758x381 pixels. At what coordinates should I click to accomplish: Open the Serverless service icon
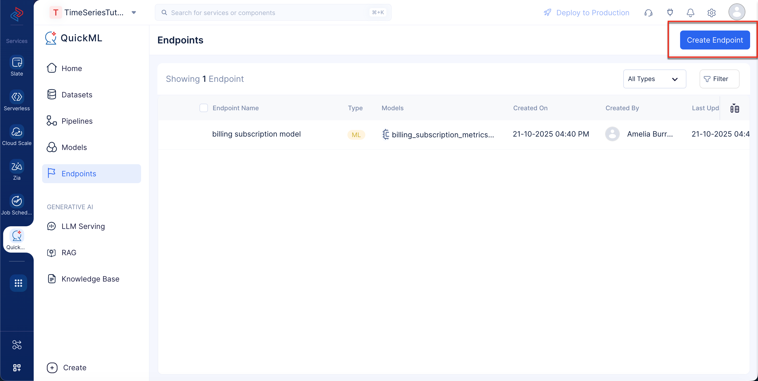point(17,97)
